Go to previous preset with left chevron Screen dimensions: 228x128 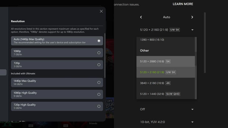click(141, 17)
